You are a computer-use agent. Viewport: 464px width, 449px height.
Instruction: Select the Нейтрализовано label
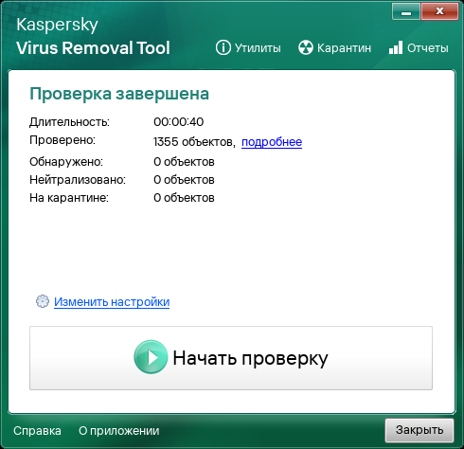point(78,180)
